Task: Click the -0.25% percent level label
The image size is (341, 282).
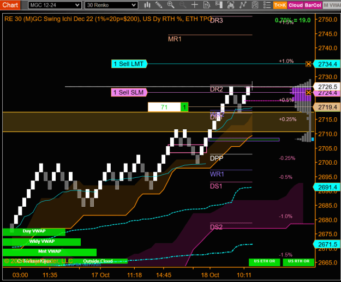Action: coord(287,158)
